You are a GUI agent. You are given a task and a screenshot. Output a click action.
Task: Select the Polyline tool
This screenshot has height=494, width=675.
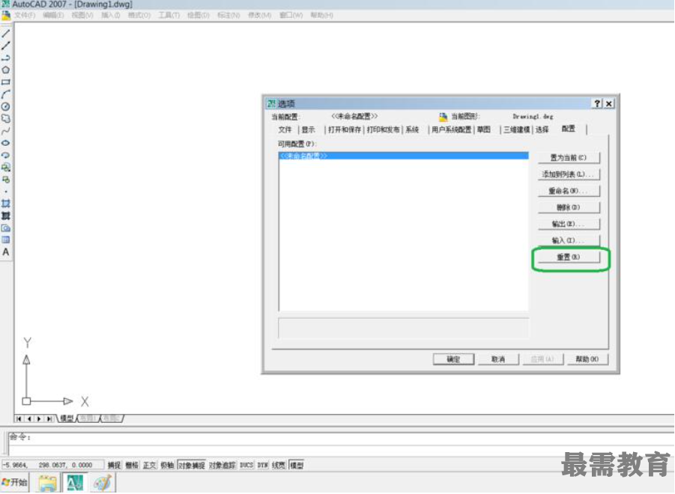click(x=6, y=58)
